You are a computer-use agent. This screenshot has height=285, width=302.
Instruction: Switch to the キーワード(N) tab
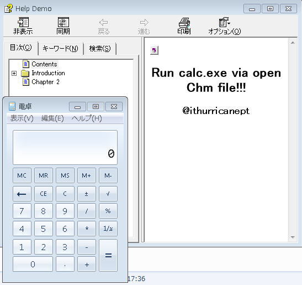tap(61, 49)
